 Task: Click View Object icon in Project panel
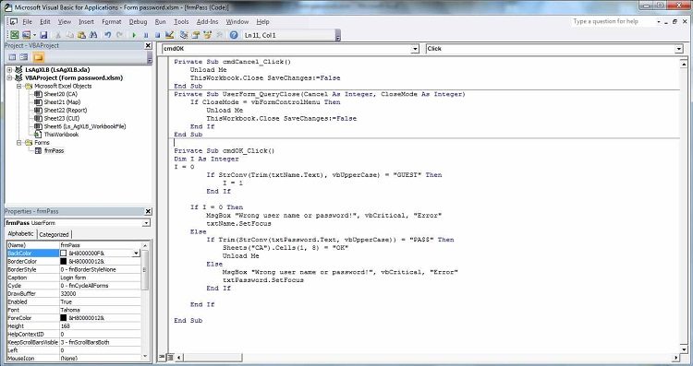point(24,57)
